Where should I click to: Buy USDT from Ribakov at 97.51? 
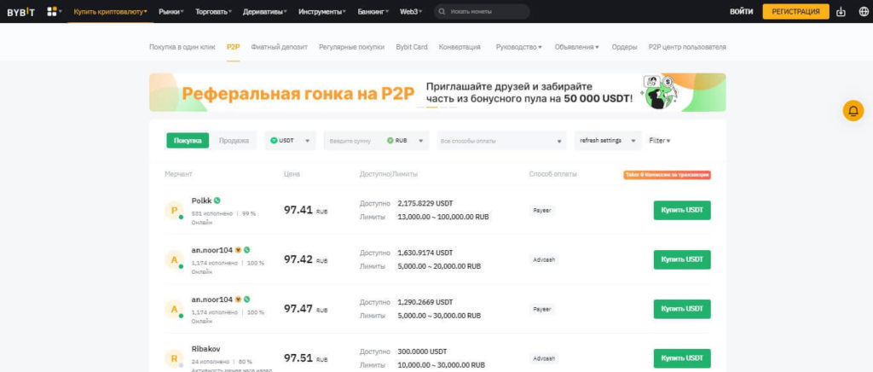pyautogui.click(x=682, y=358)
